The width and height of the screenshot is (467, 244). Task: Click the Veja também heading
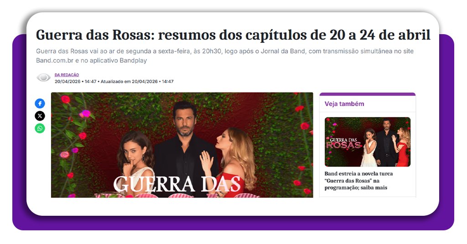(344, 104)
